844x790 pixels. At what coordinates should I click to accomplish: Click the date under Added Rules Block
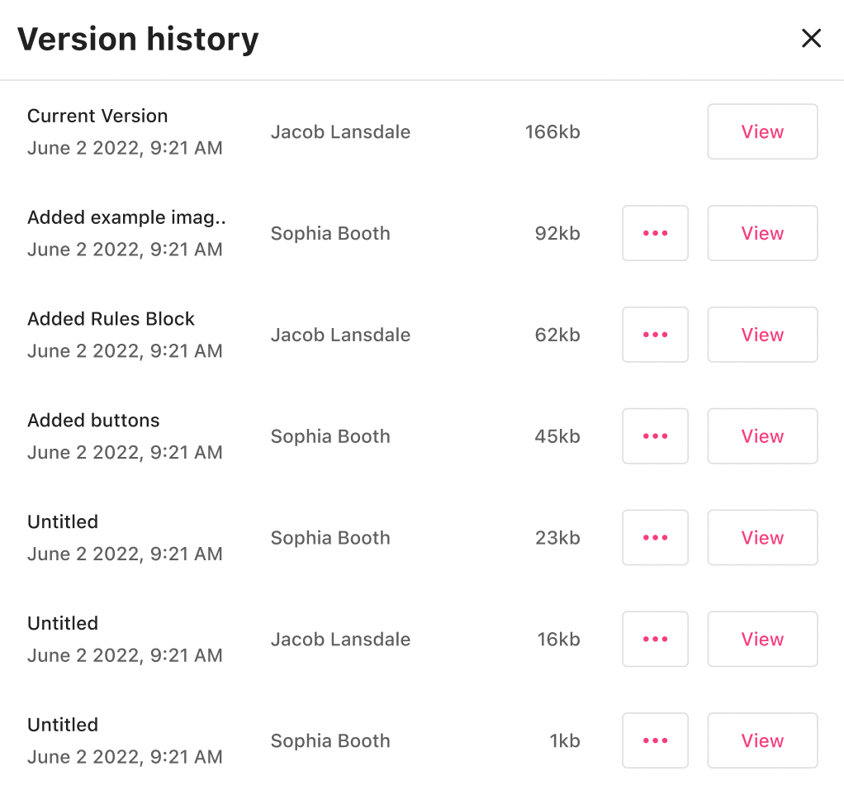(x=125, y=351)
